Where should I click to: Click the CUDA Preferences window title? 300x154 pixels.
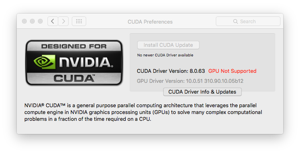click(x=150, y=22)
